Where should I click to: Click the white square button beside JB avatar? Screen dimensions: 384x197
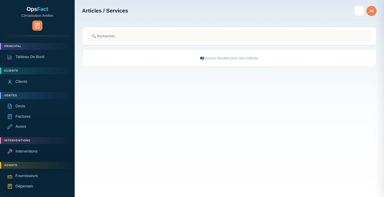(x=359, y=11)
